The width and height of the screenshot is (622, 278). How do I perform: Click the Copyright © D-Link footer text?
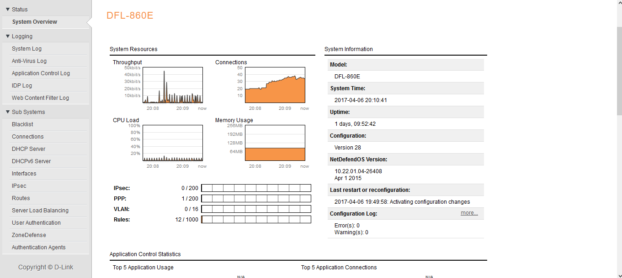46,268
